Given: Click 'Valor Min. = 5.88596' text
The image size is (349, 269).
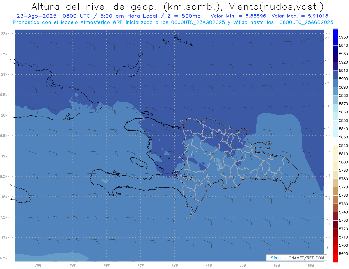Looking at the screenshot, I should pos(238,16).
